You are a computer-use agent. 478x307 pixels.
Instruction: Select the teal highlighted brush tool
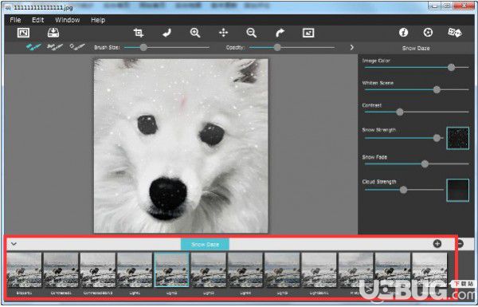click(x=33, y=47)
